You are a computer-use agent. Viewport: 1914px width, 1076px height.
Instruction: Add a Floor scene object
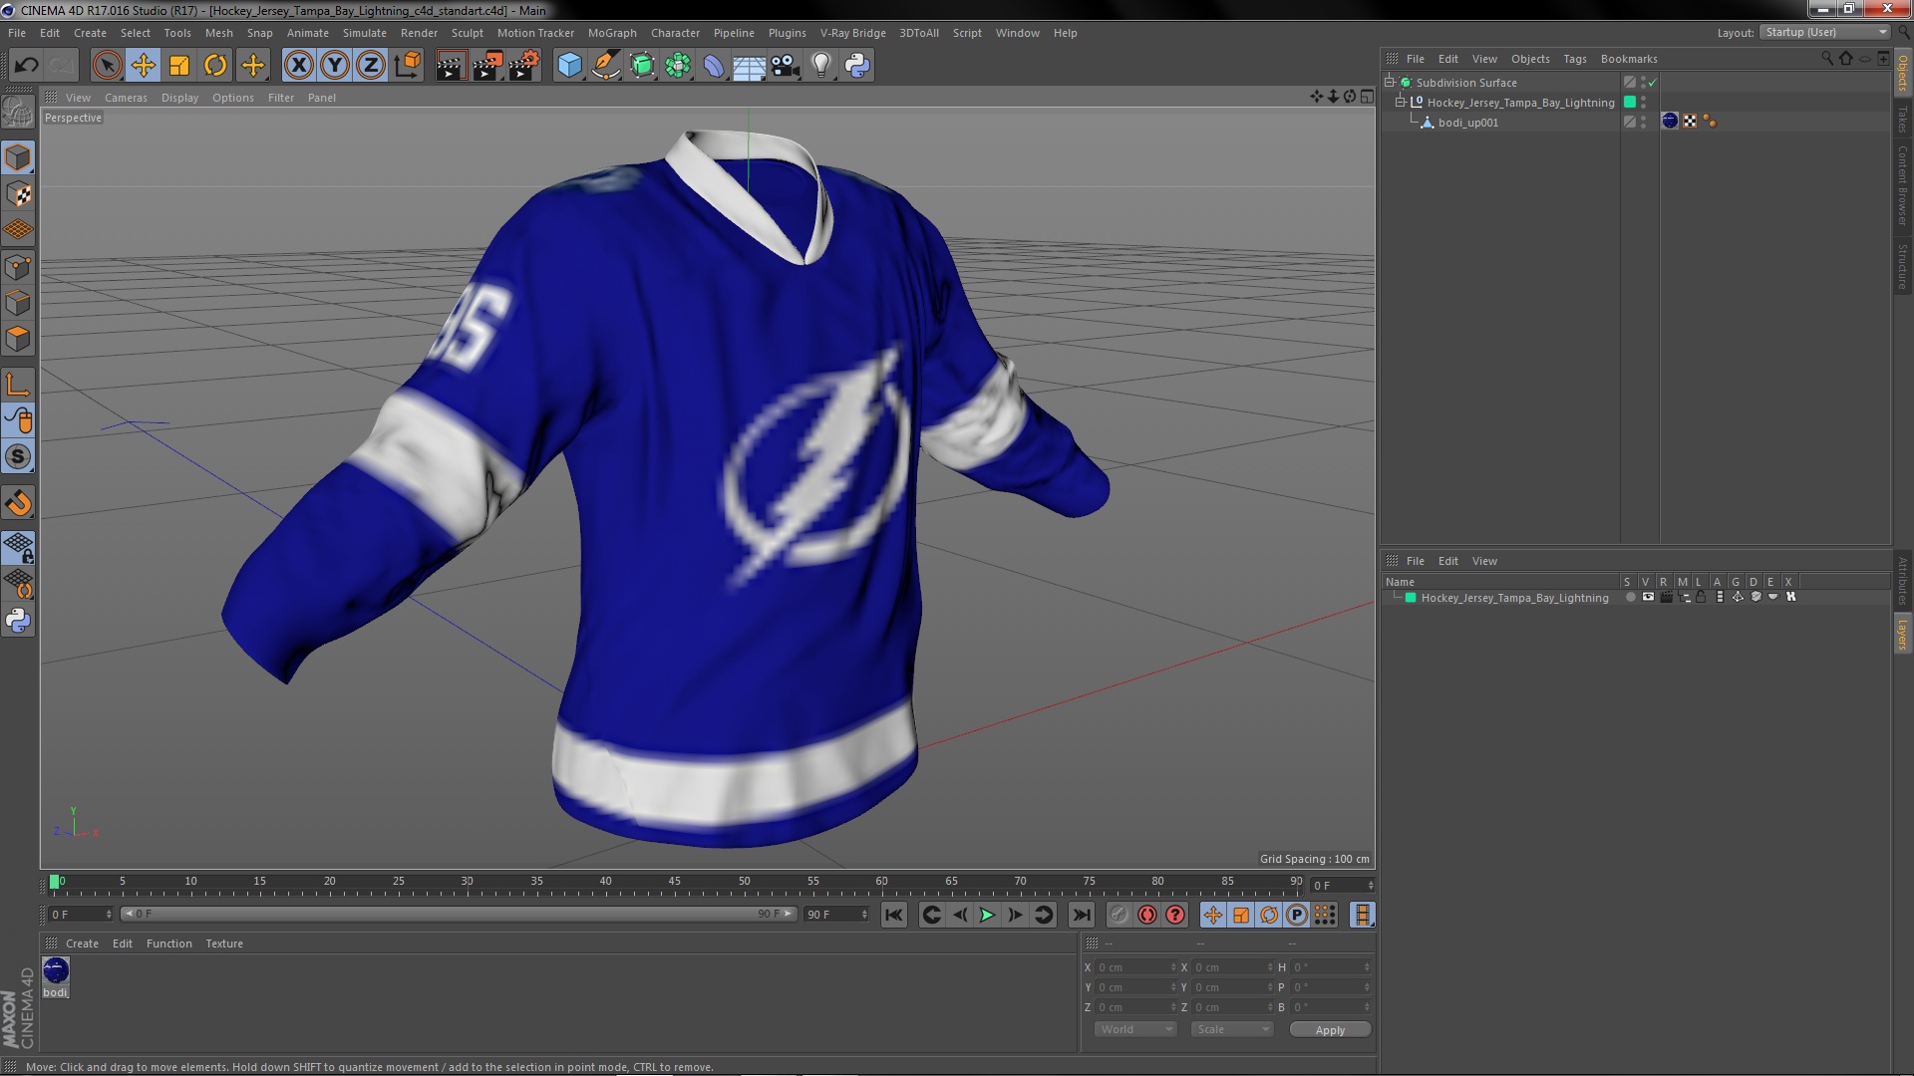click(x=749, y=66)
